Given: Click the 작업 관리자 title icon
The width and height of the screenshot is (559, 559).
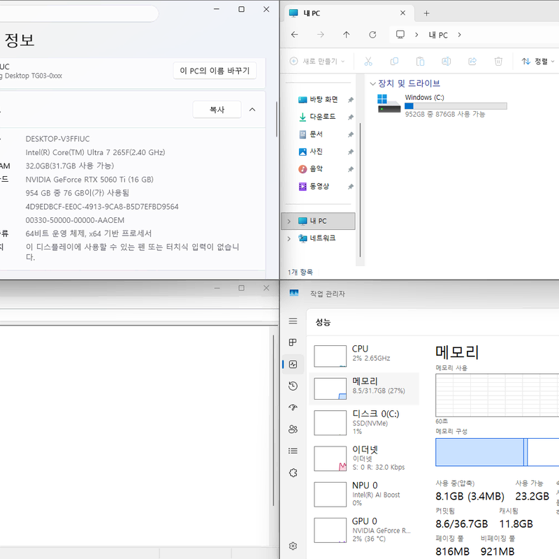Looking at the screenshot, I should click(293, 293).
